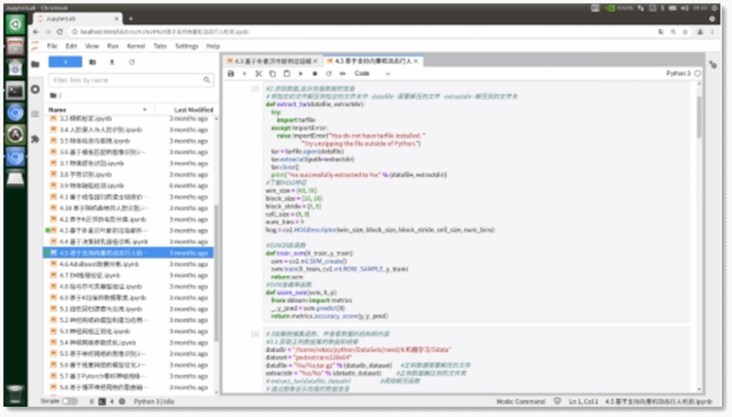This screenshot has width=732, height=417.
Task: Select the 5.7 Pytorch notebook file
Action: [128, 376]
